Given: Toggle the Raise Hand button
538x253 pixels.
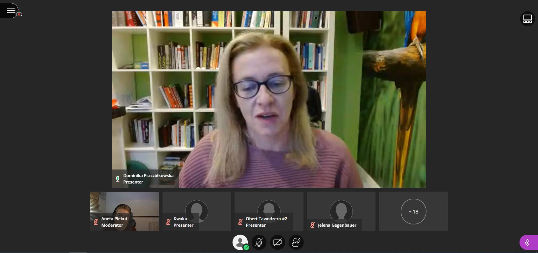Looking at the screenshot, I should 296,242.
